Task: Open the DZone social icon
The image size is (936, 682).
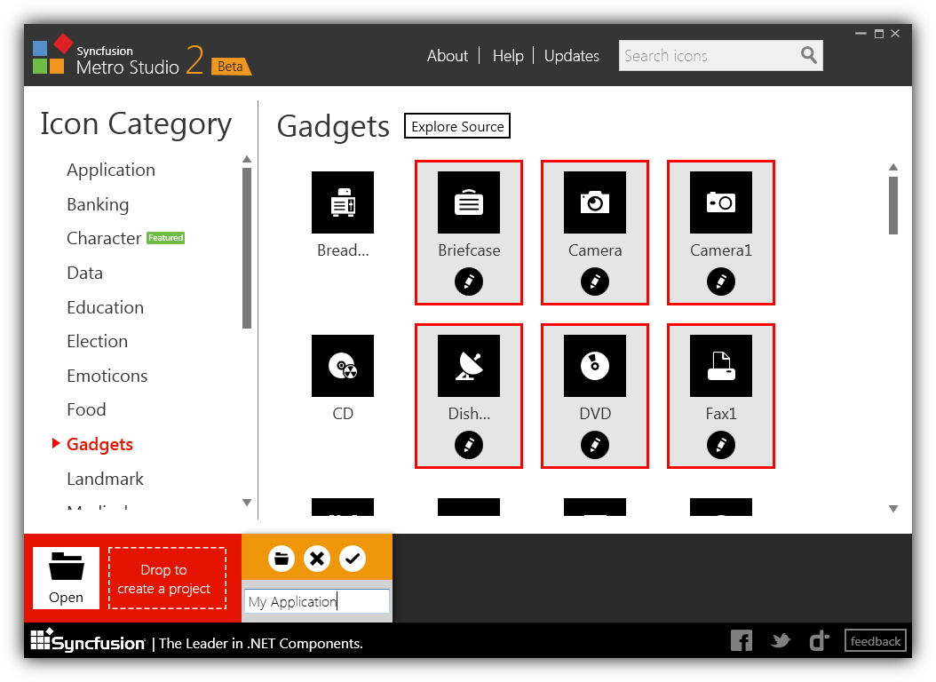Action: pyautogui.click(x=819, y=640)
